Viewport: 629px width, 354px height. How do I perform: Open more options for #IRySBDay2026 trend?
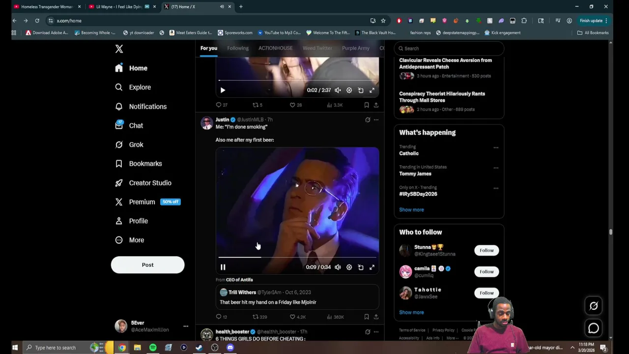coord(496,188)
